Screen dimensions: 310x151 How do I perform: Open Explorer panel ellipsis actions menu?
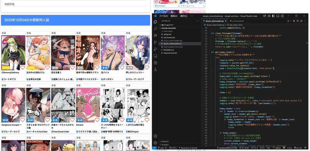198,21
